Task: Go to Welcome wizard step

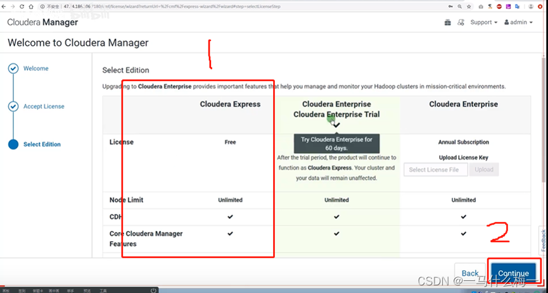Action: click(x=35, y=68)
